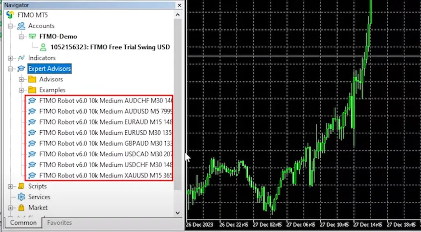421x232 pixels.
Task: Click the green user icon of account 1052156323
Action: (43, 47)
